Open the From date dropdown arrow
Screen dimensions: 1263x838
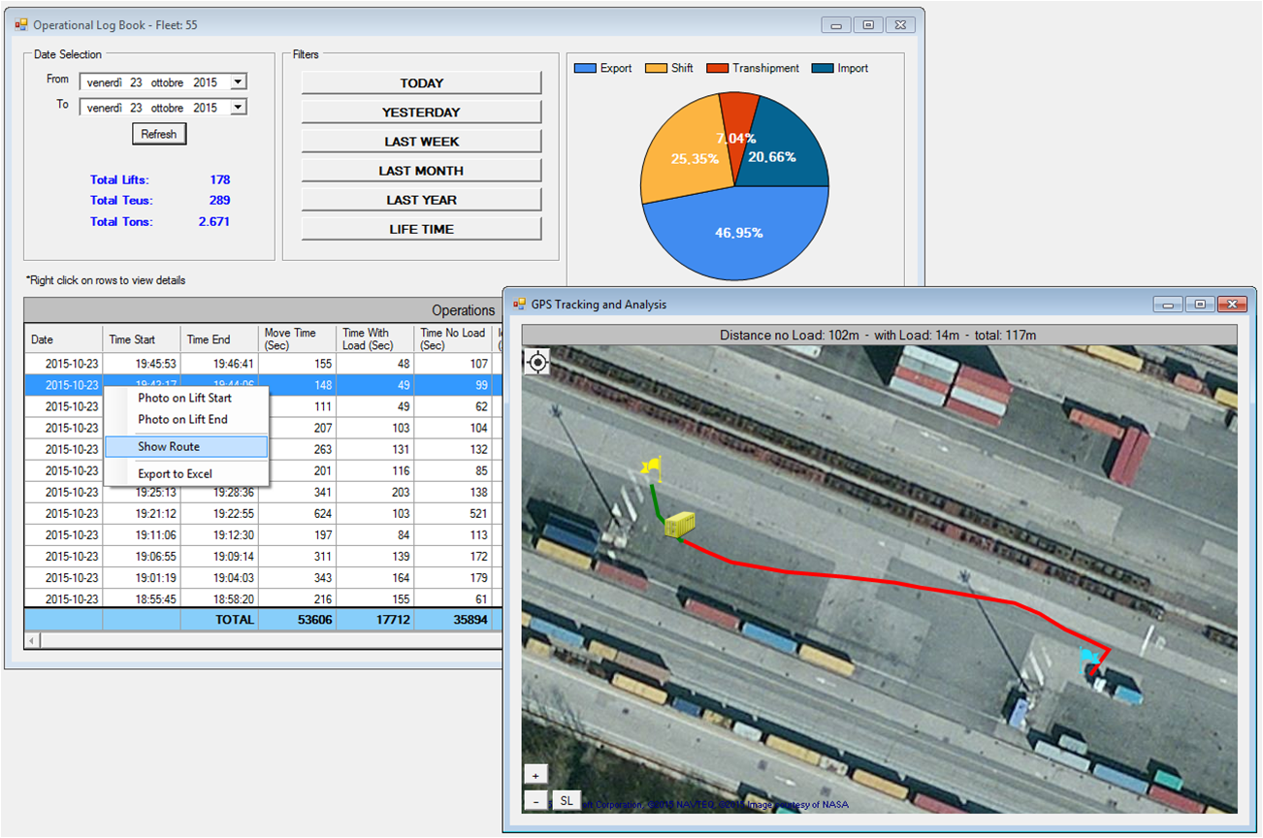238,82
